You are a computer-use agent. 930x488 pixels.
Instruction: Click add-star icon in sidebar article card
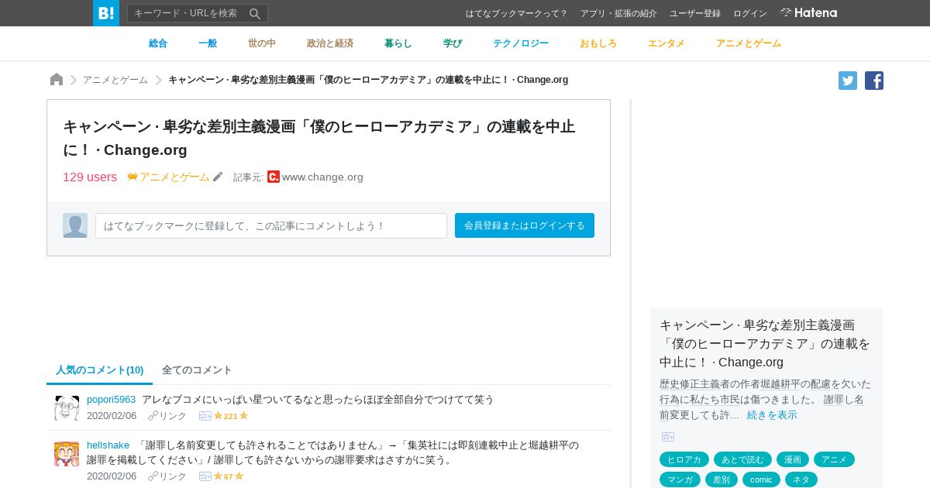coord(668,437)
